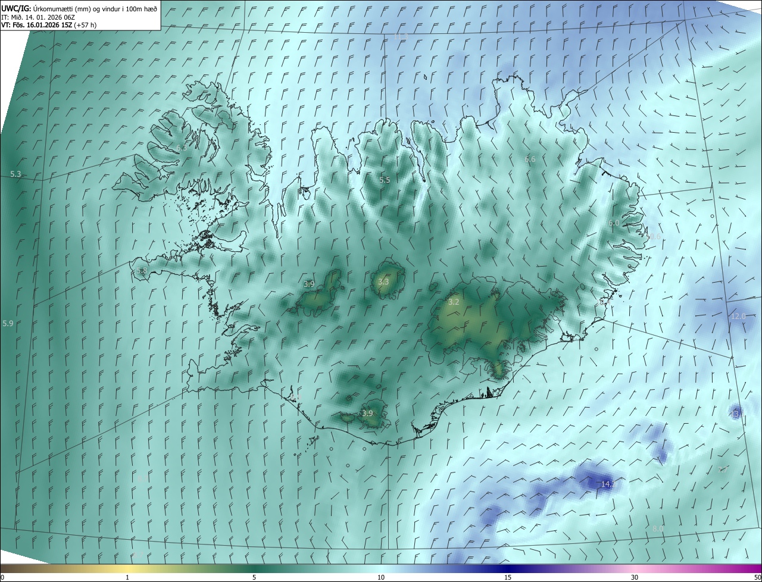Click the 11.3 value label
Screen dimensions: 762x582
tap(401, 37)
